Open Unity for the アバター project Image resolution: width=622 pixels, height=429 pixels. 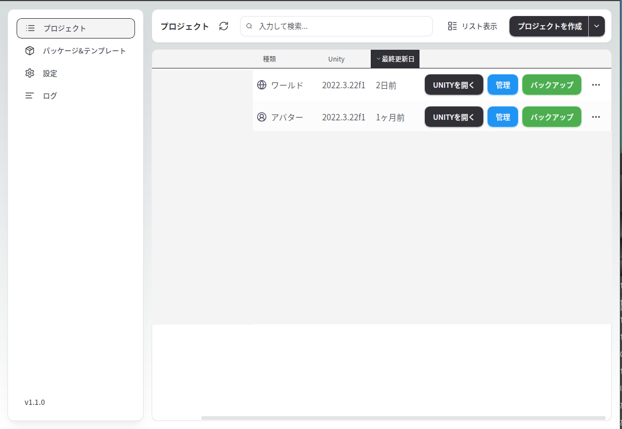tap(454, 117)
